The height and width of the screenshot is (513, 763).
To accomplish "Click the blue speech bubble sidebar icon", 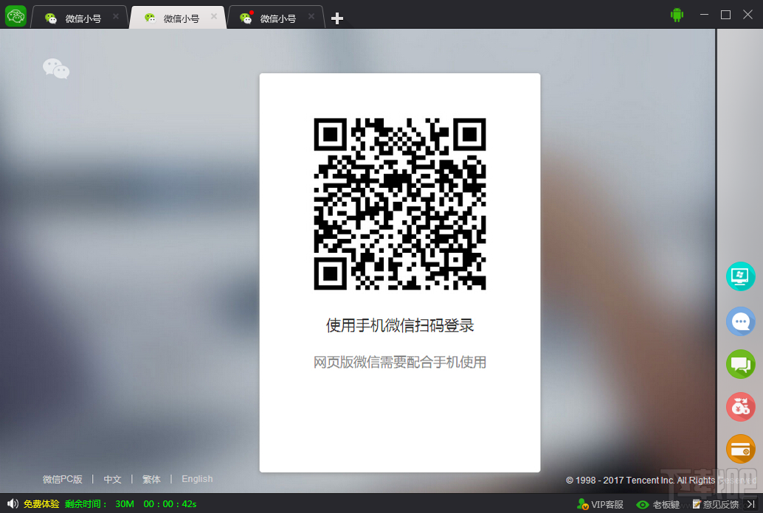I will point(740,321).
